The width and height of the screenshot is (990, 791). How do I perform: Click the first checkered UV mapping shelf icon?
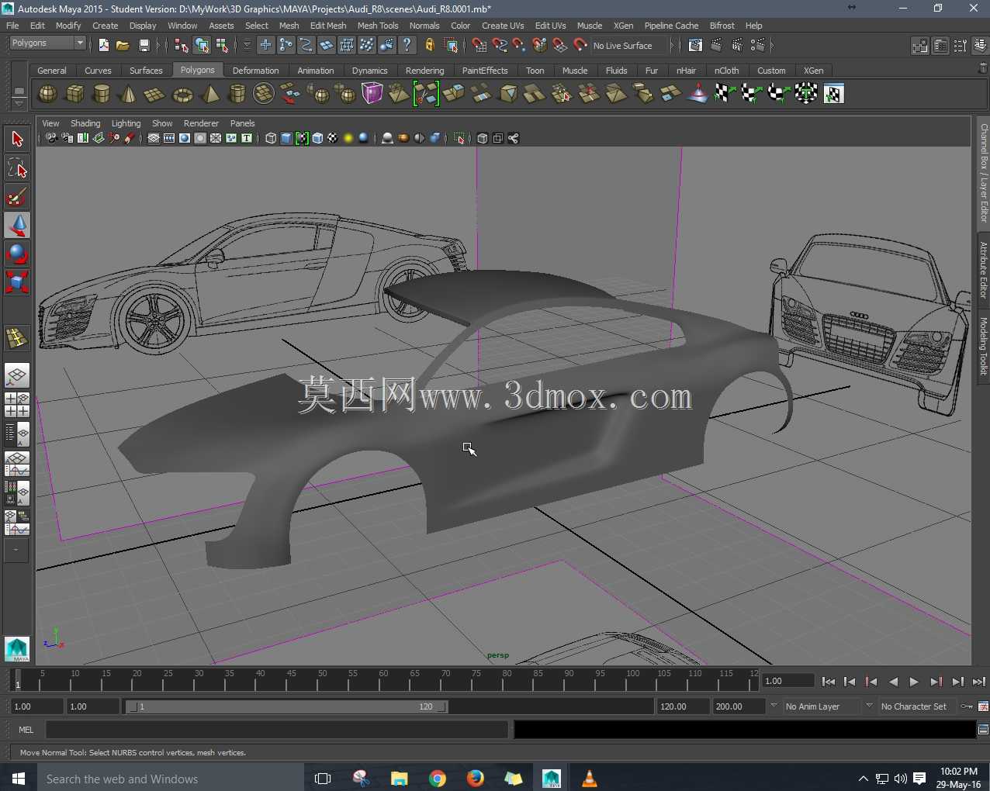(x=725, y=94)
